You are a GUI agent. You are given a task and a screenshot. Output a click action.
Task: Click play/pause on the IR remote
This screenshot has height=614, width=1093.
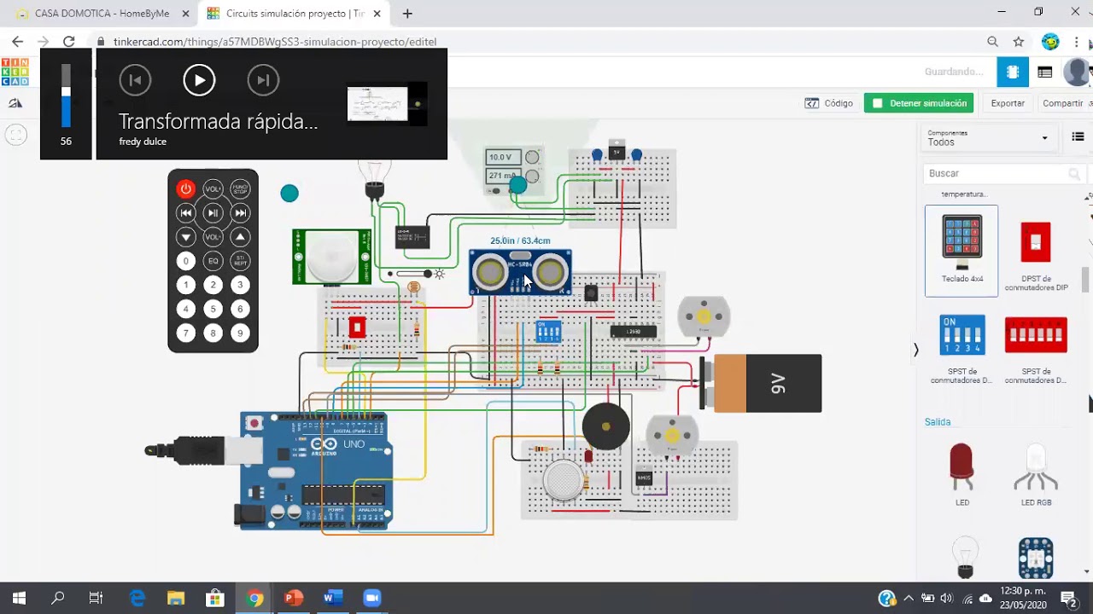point(213,213)
